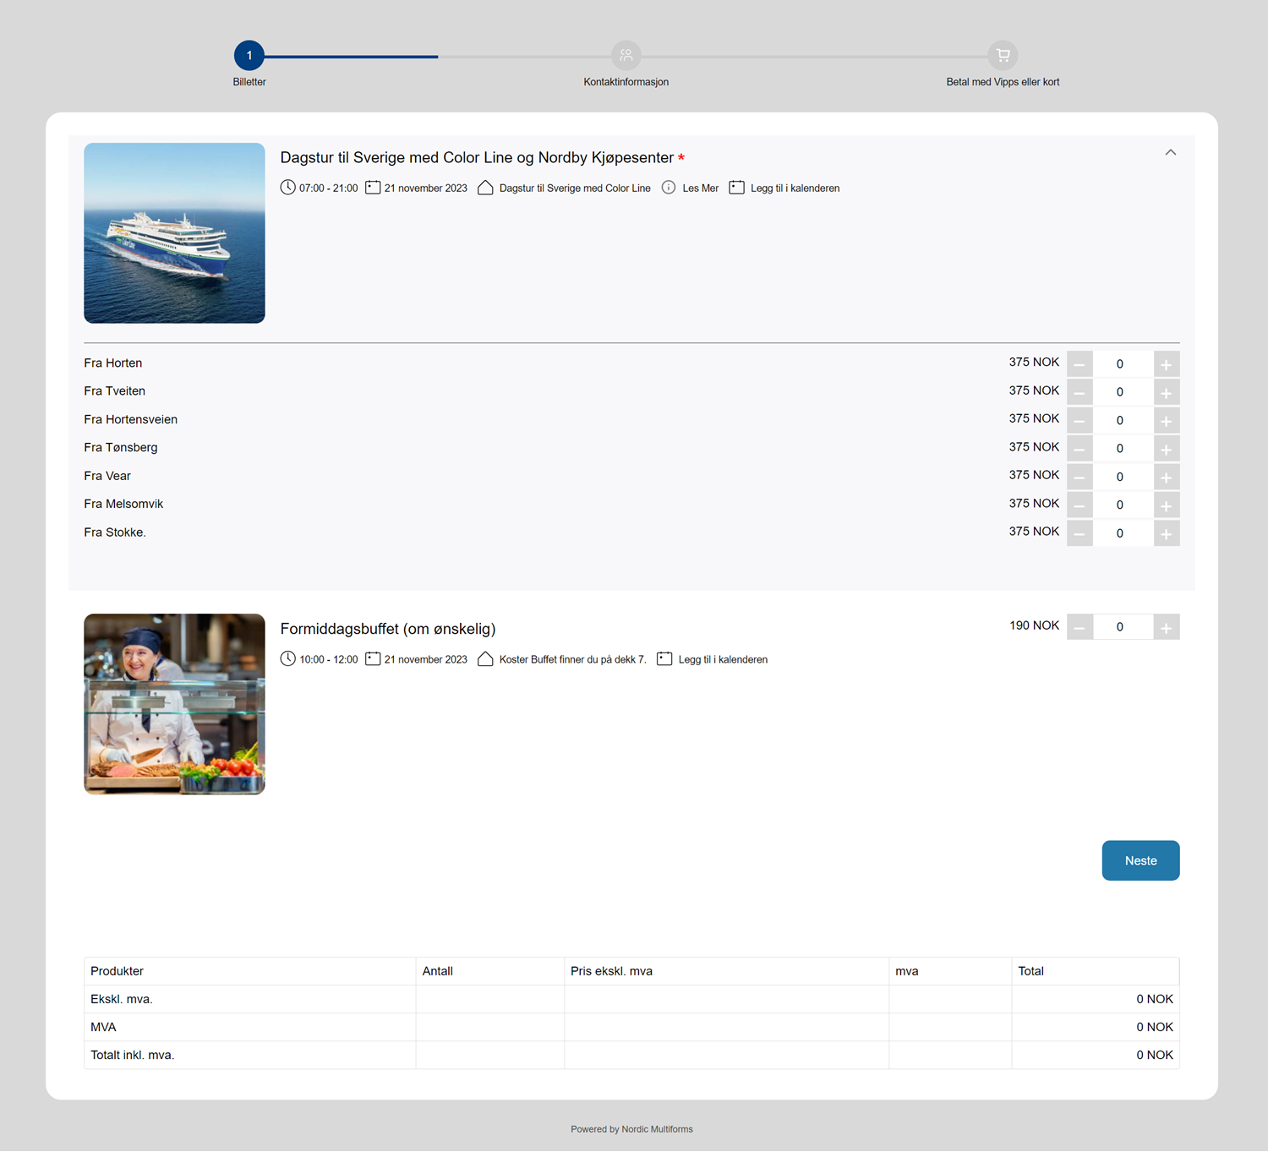Click the Antall column header
The width and height of the screenshot is (1268, 1152).
(438, 971)
